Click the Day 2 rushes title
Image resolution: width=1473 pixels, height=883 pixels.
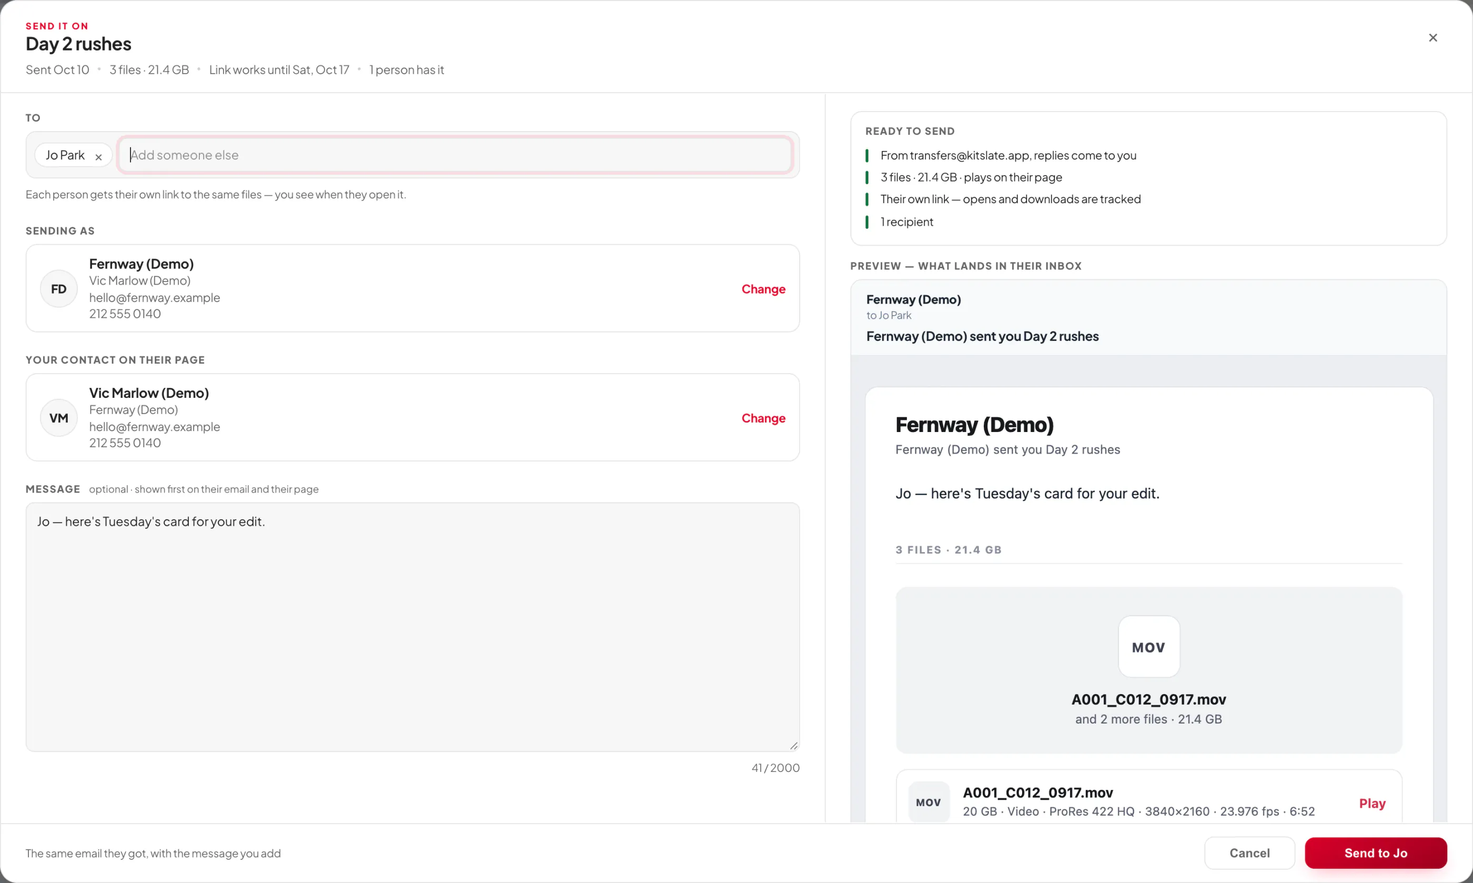pos(78,44)
